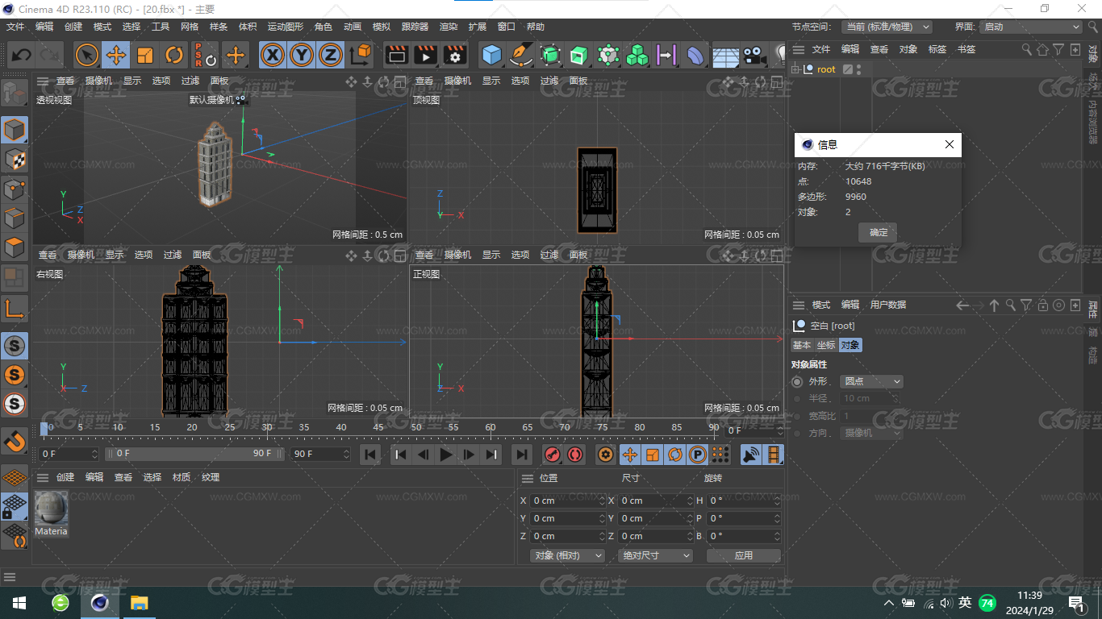Screen dimensions: 1102x619
Task: Click the Position X field stepper arrows
Action: (602, 501)
